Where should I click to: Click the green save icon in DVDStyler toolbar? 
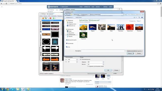tap(46, 18)
